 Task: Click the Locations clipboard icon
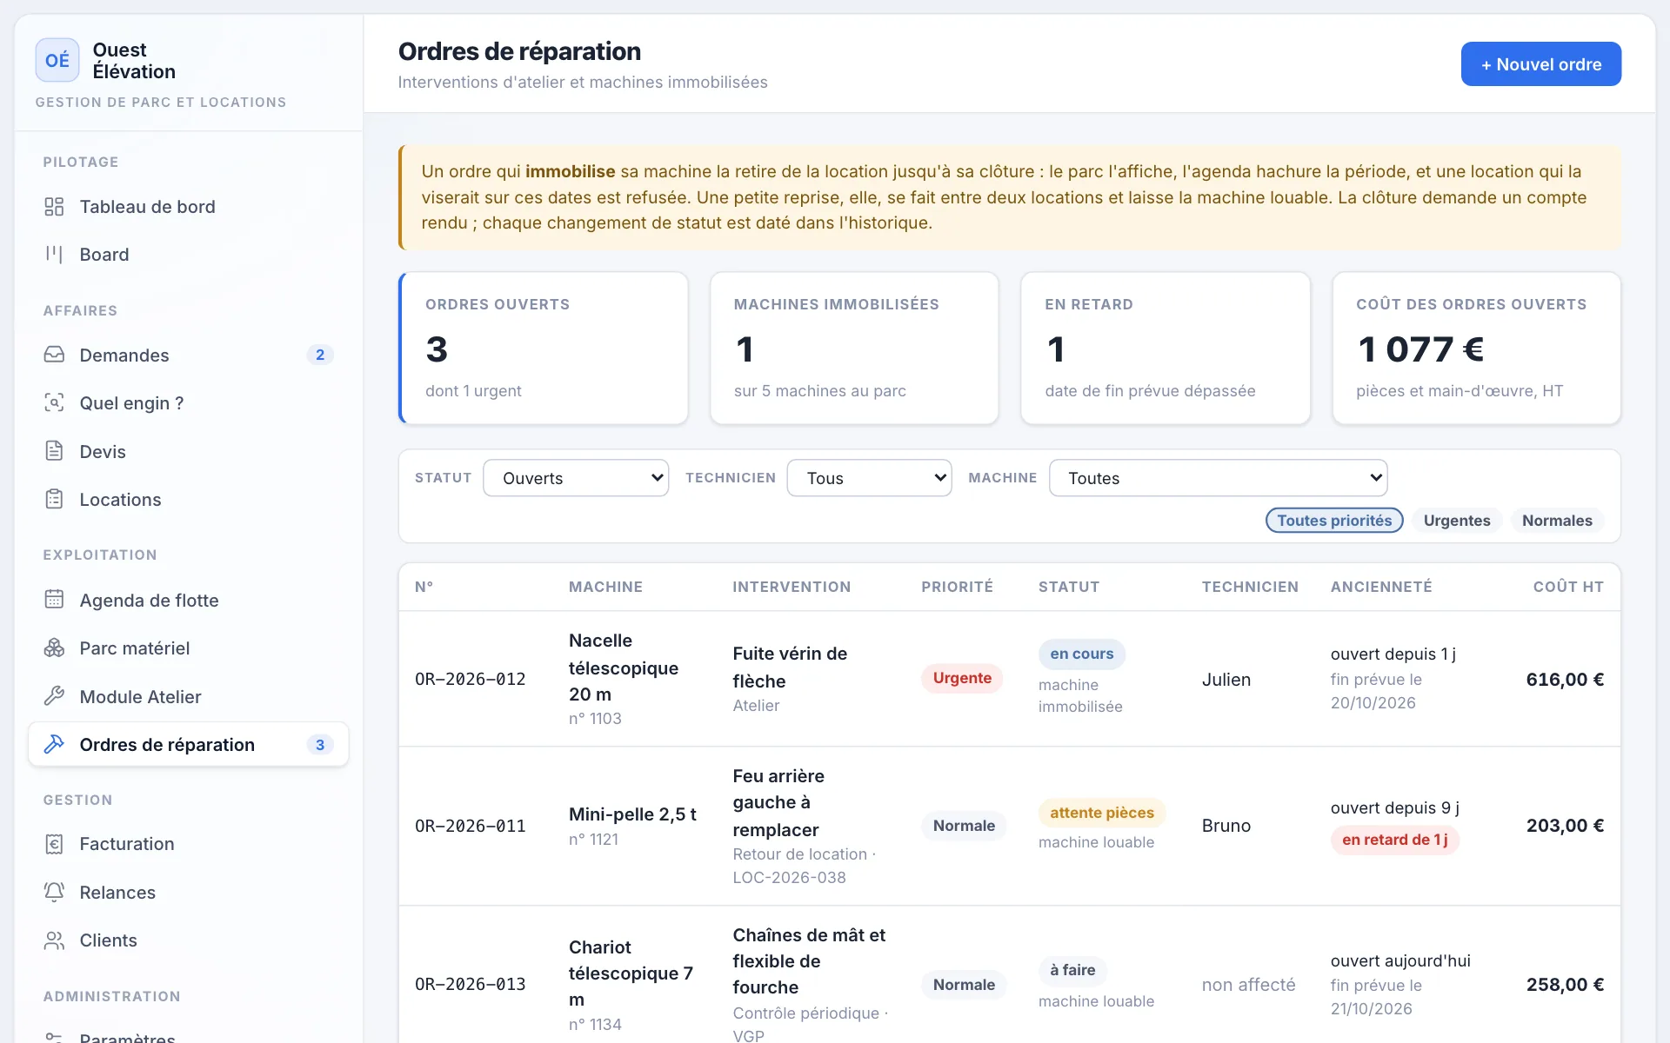click(x=54, y=499)
